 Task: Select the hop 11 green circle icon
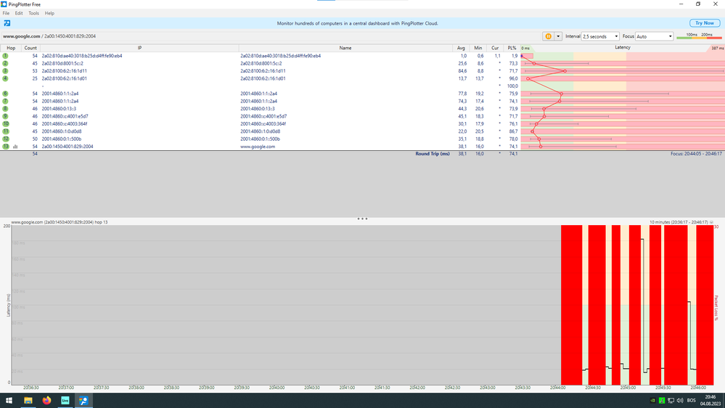click(6, 131)
